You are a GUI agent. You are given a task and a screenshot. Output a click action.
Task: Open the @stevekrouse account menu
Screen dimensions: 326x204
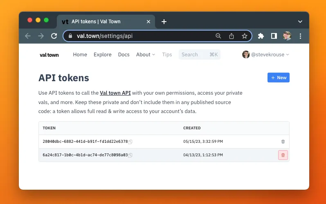[266, 55]
